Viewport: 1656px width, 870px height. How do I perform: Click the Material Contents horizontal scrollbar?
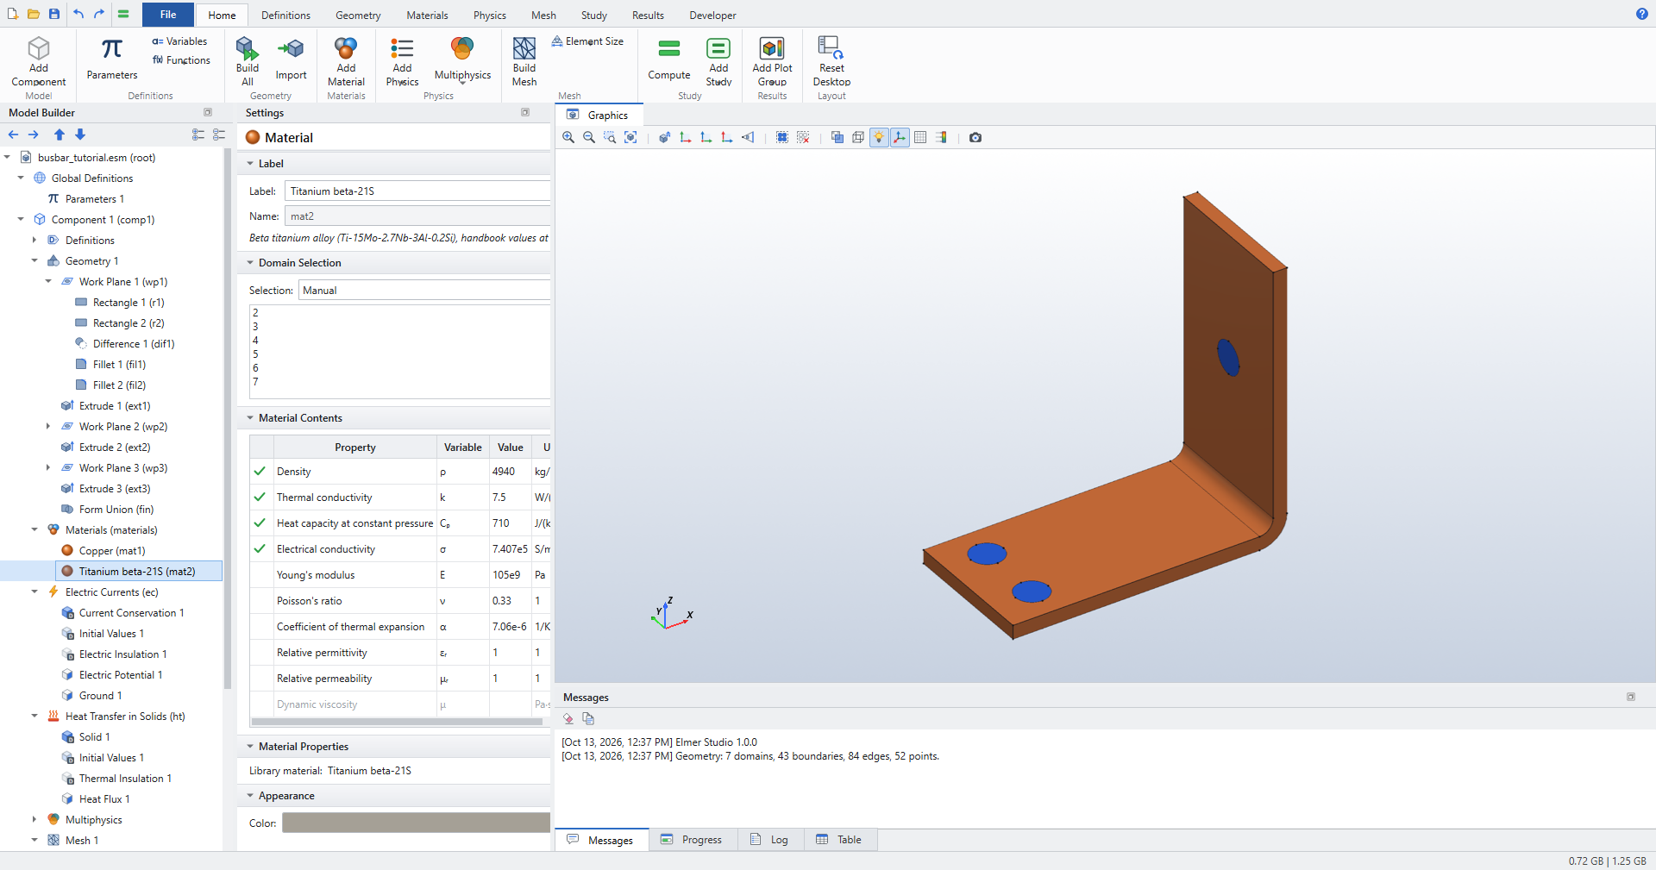[x=397, y=722]
